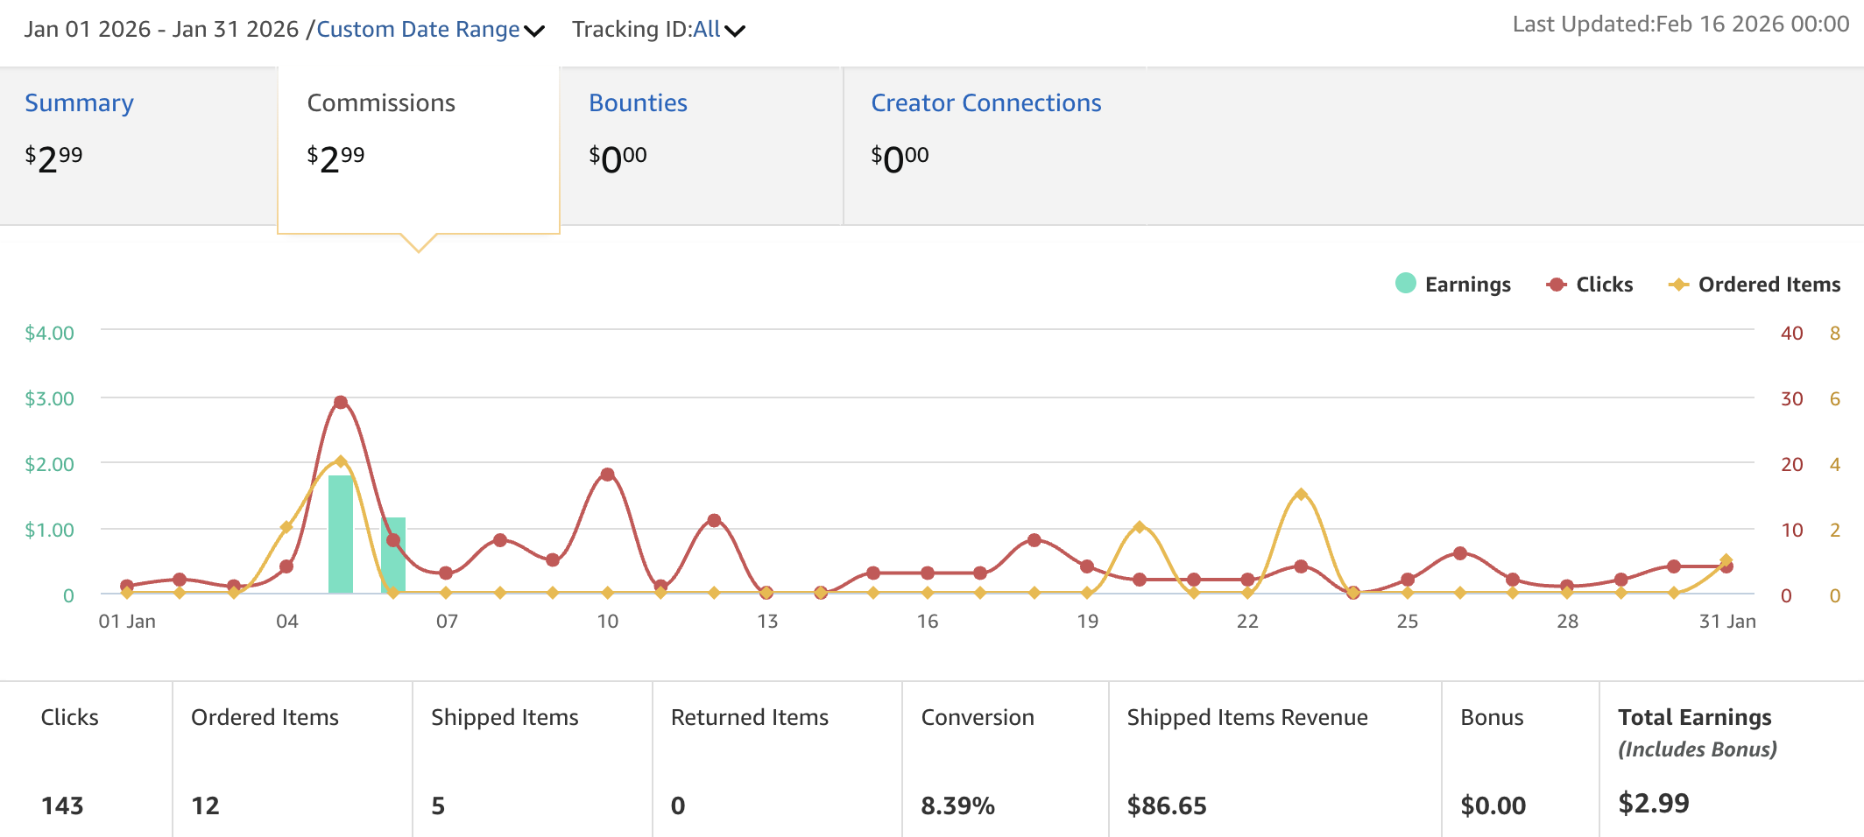Click the Clicks data point on Jan 10

(x=607, y=474)
